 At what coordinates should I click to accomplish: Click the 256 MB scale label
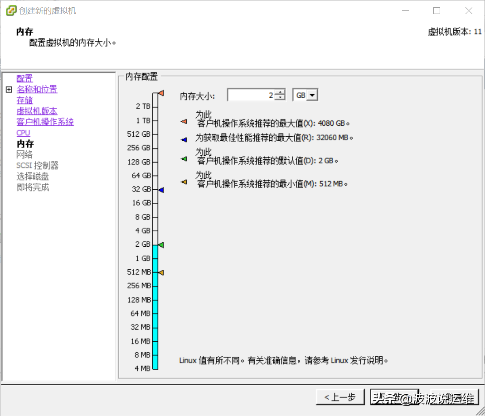pos(139,286)
